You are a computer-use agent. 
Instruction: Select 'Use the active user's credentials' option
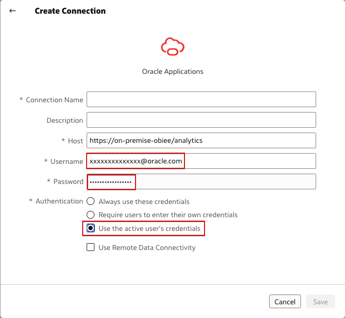(x=91, y=228)
